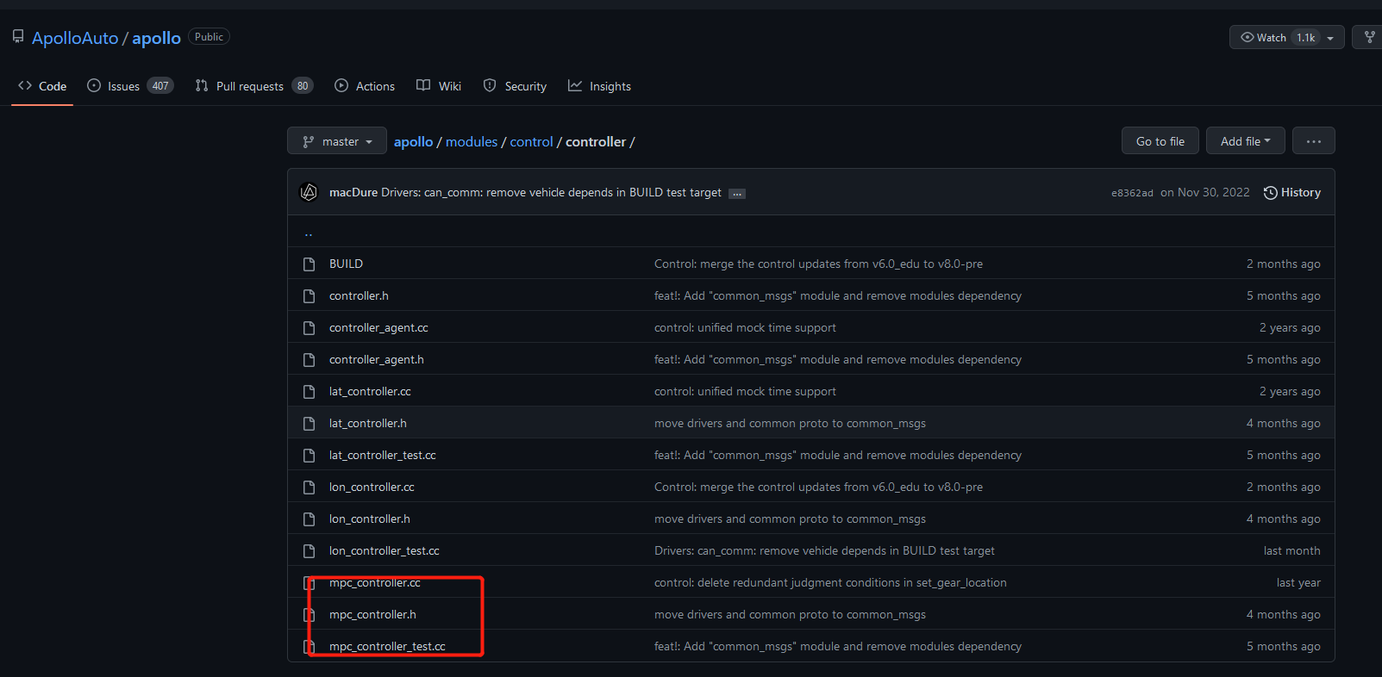
Task: Click file icon beside lat_controller_test.cc
Action: 309,455
